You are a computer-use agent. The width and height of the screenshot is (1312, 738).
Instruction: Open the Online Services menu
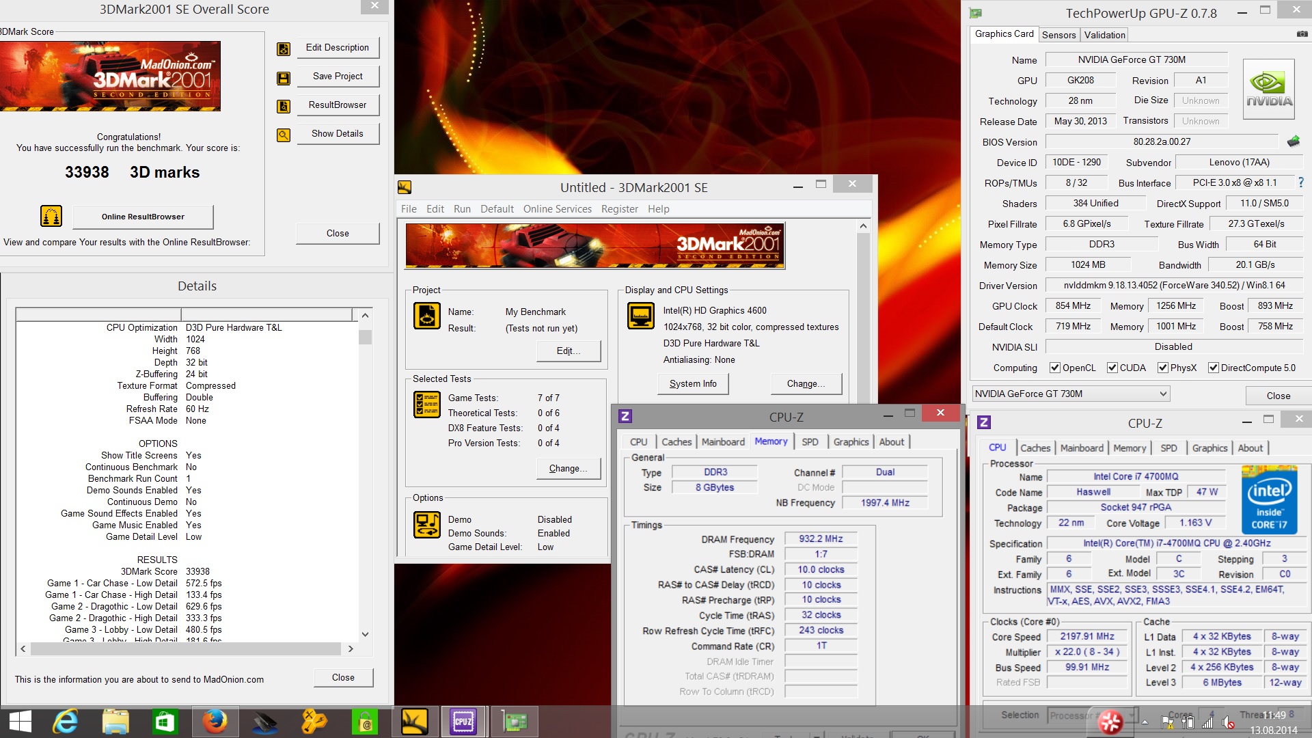click(x=557, y=209)
